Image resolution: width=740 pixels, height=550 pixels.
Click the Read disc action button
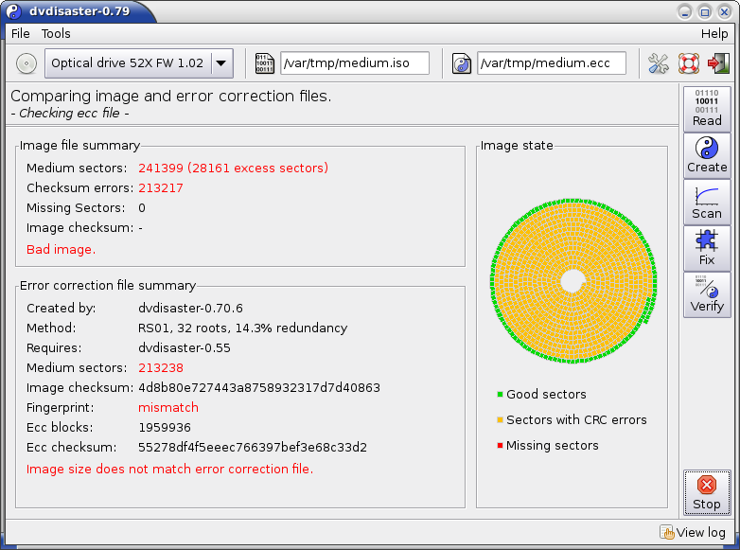[x=706, y=108]
